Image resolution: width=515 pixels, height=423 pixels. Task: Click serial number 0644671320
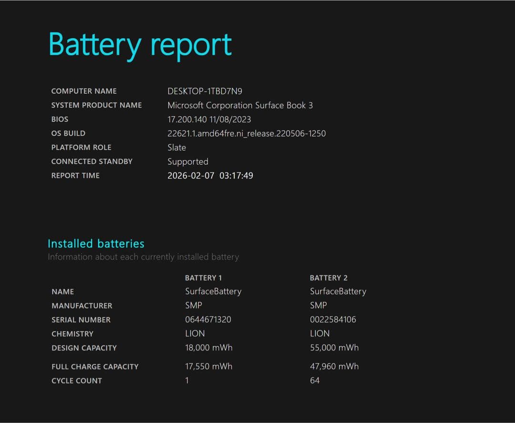pyautogui.click(x=208, y=319)
